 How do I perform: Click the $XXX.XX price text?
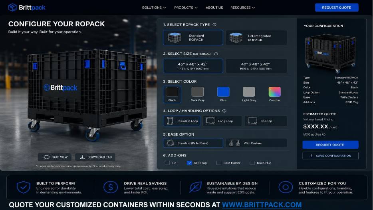coord(315,126)
